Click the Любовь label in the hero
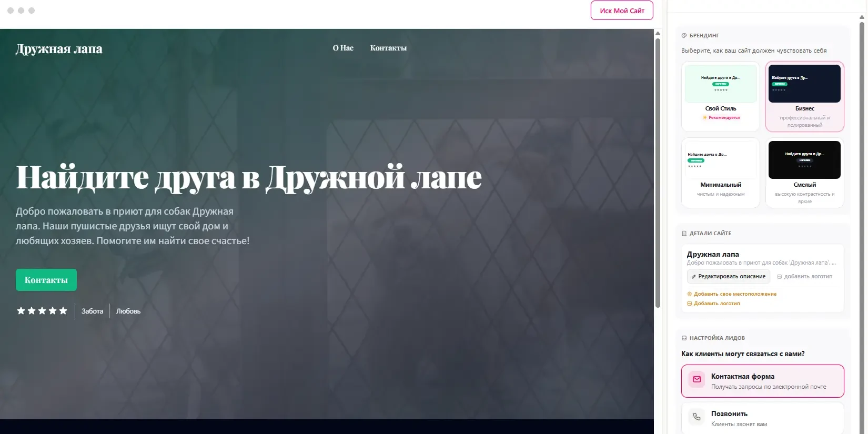 (128, 311)
